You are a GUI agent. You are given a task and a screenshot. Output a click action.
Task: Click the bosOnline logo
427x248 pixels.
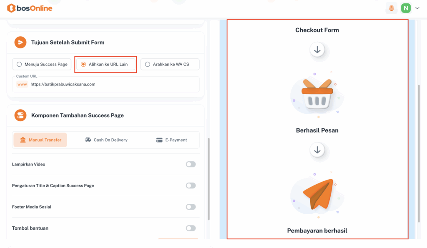[x=30, y=8]
